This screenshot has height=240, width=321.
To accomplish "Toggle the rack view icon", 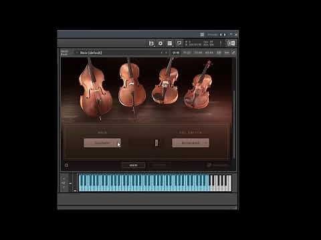I will pyautogui.click(x=170, y=43).
